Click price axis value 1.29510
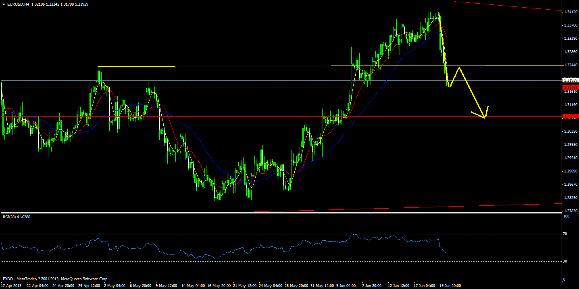This screenshot has width=579, height=289. tap(571, 158)
